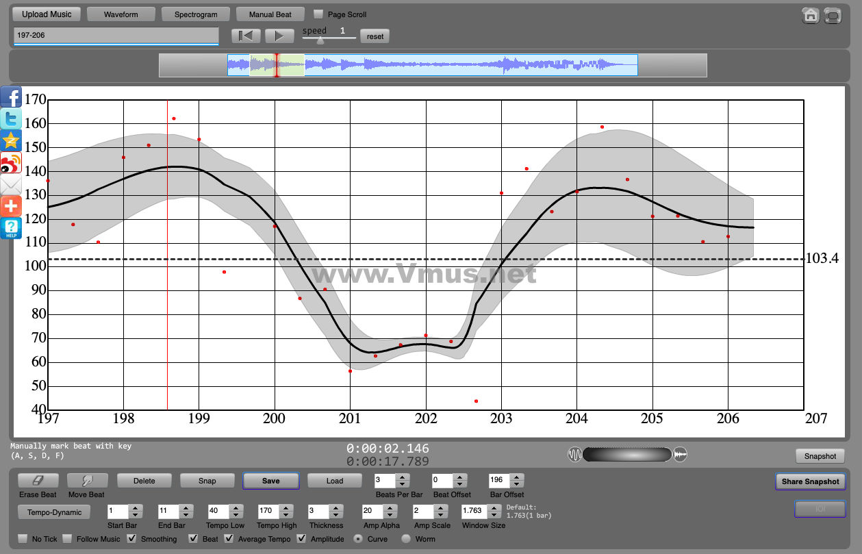Toggle the Average Tempo checkbox

[x=229, y=539]
